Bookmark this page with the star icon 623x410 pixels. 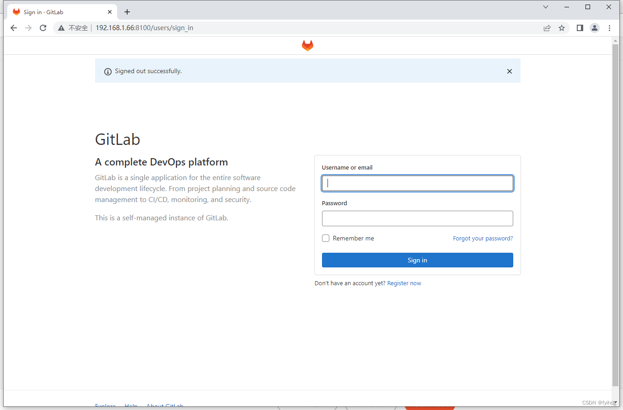pyautogui.click(x=562, y=28)
